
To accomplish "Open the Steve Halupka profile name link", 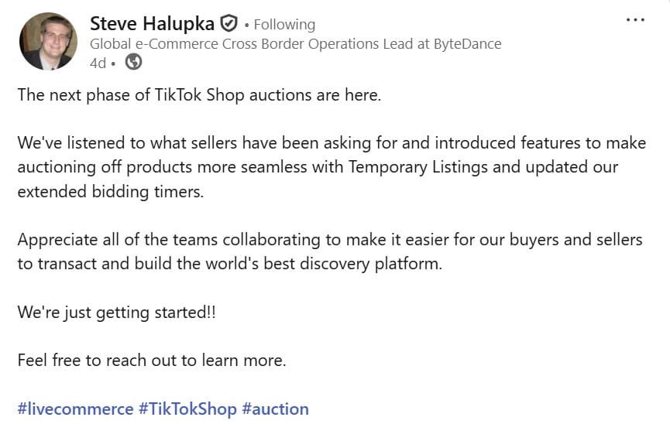I will point(152,24).
